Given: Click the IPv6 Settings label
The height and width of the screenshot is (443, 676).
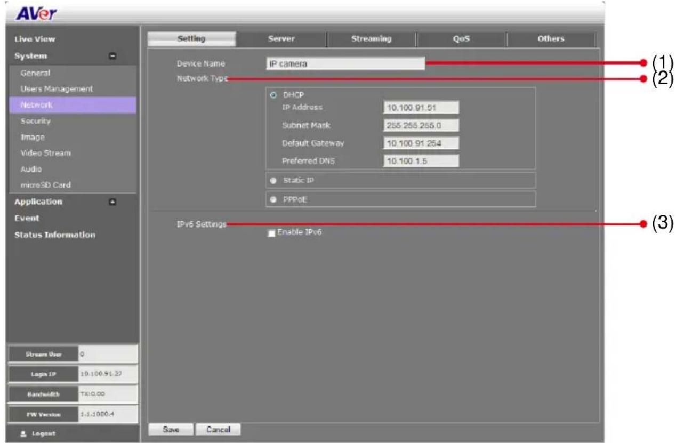Looking at the screenshot, I should pyautogui.click(x=202, y=224).
